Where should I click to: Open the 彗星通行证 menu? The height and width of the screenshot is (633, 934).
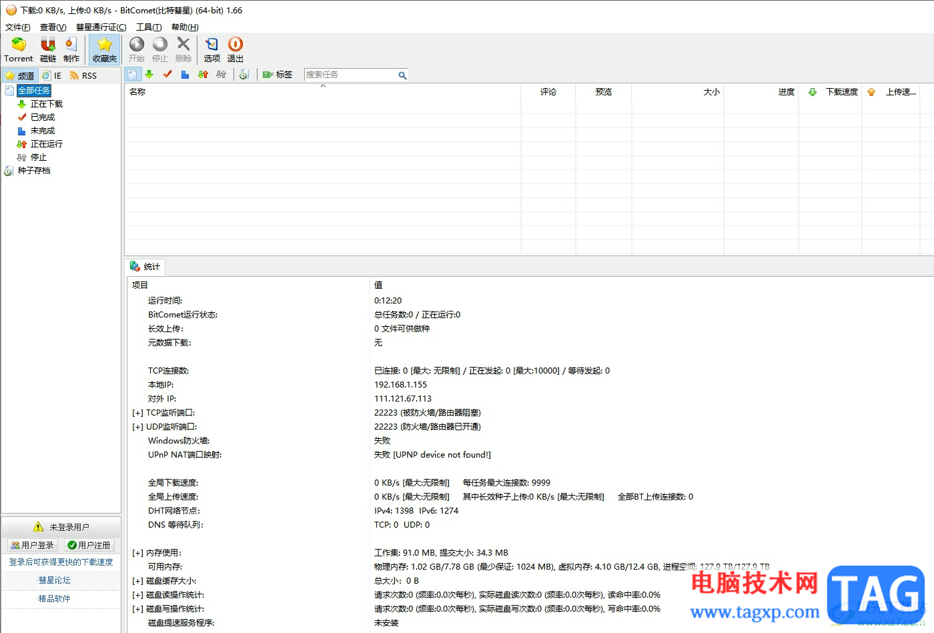[x=101, y=27]
